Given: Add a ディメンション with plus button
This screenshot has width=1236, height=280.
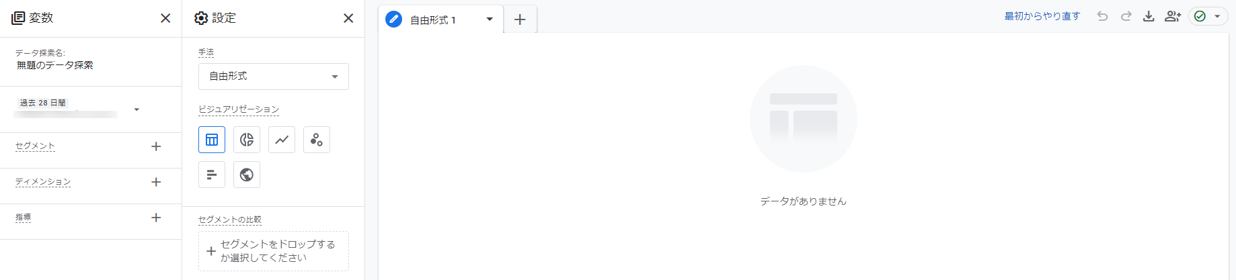Looking at the screenshot, I should tap(156, 182).
